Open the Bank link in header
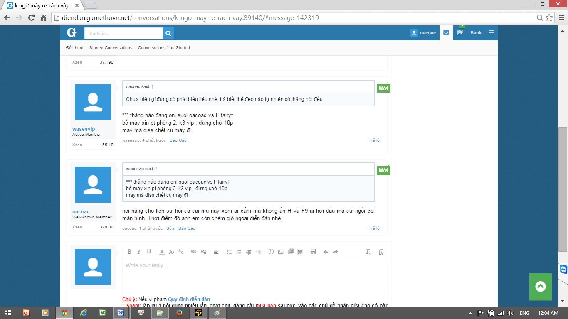Screen dimensions: 568x319 (x=476, y=33)
